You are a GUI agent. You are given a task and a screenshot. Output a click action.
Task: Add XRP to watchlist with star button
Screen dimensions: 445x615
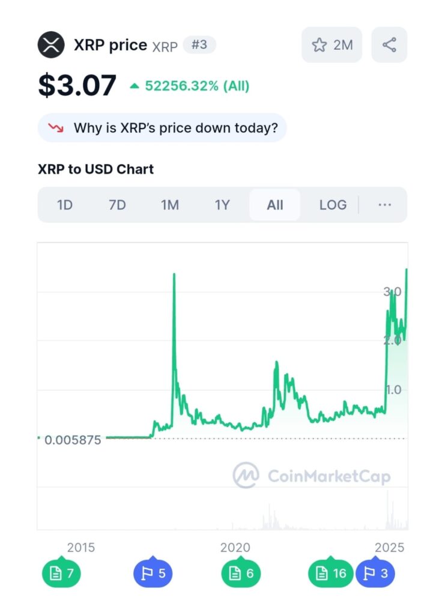[x=331, y=44]
